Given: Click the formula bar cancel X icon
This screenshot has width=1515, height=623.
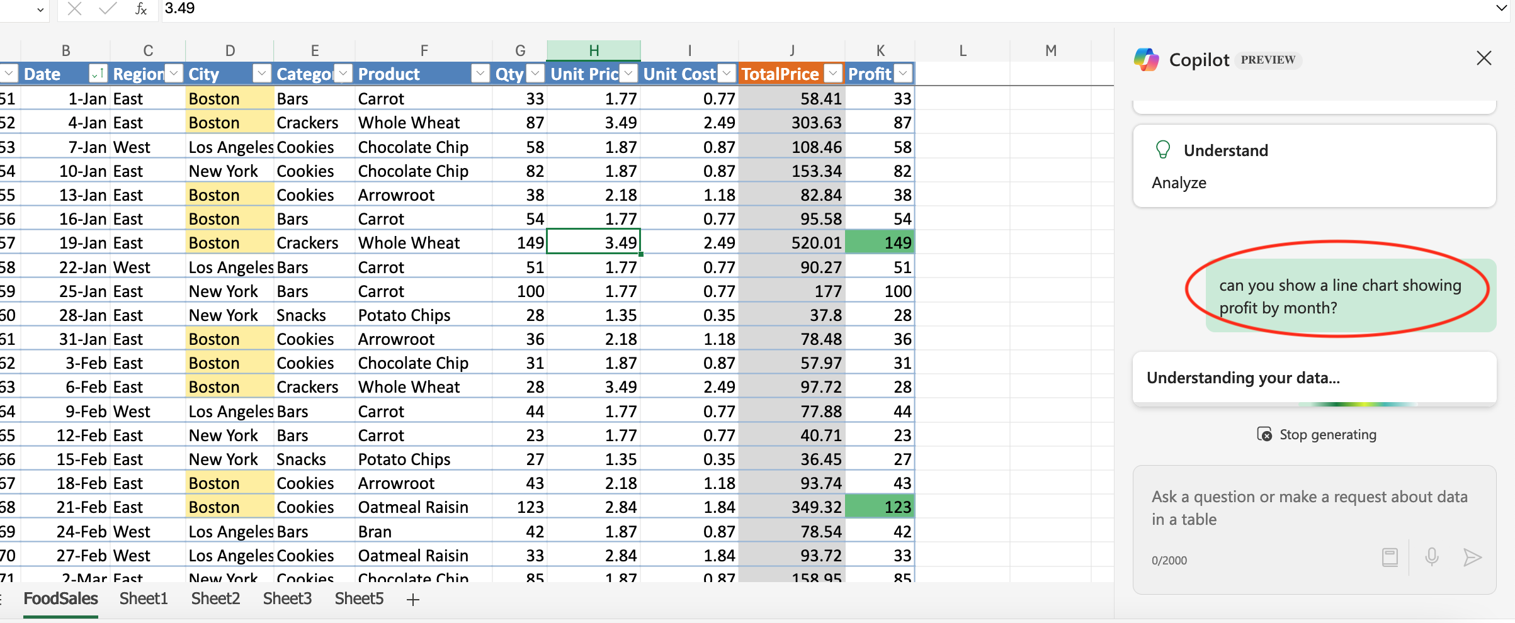Looking at the screenshot, I should click(74, 9).
